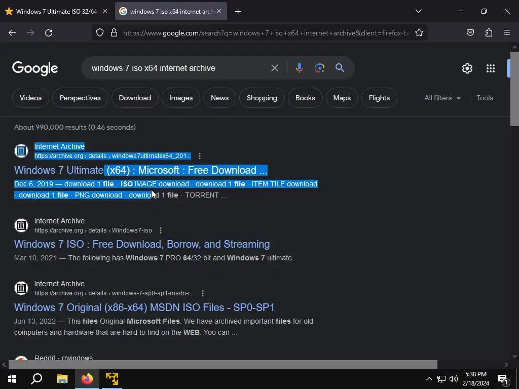Switch to Books results
The image size is (519, 389).
[x=305, y=98]
